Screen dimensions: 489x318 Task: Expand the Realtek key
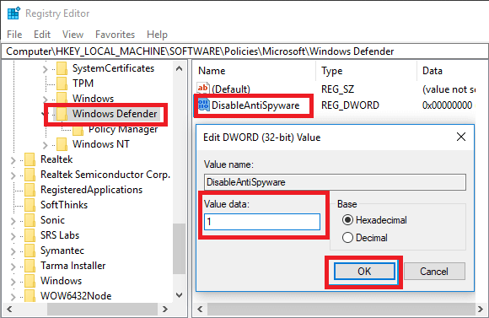click(13, 160)
